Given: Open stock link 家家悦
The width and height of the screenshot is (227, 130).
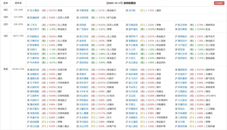Looking at the screenshot, I should (83, 41).
